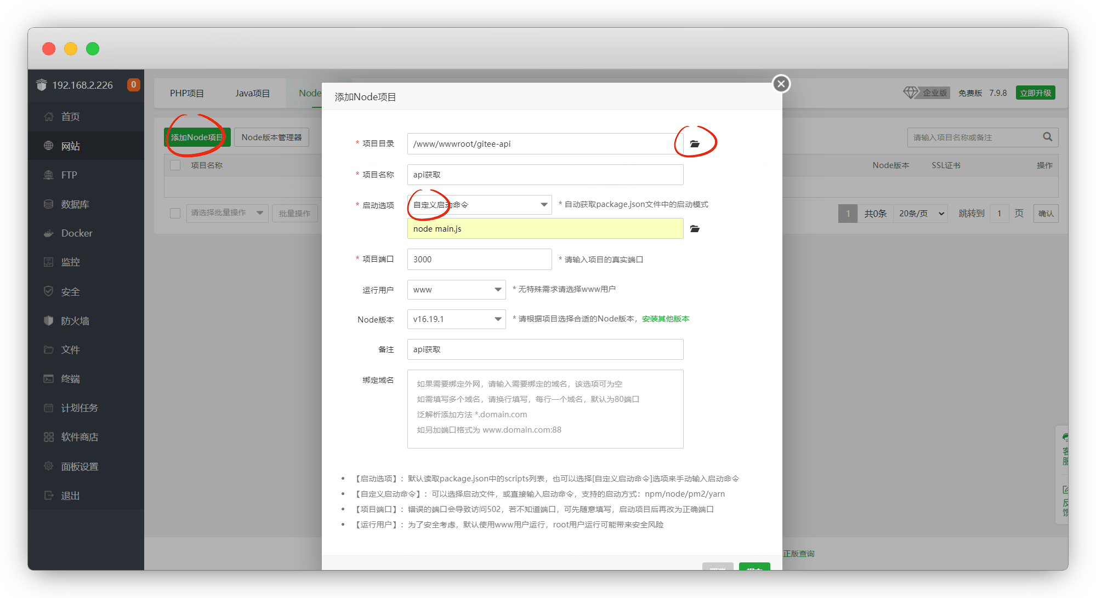The width and height of the screenshot is (1096, 598).
Task: Click the search magnifier icon
Action: 1047,137
